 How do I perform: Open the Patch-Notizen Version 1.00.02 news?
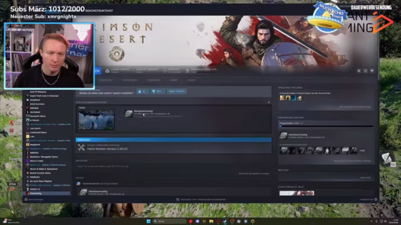click(107, 149)
